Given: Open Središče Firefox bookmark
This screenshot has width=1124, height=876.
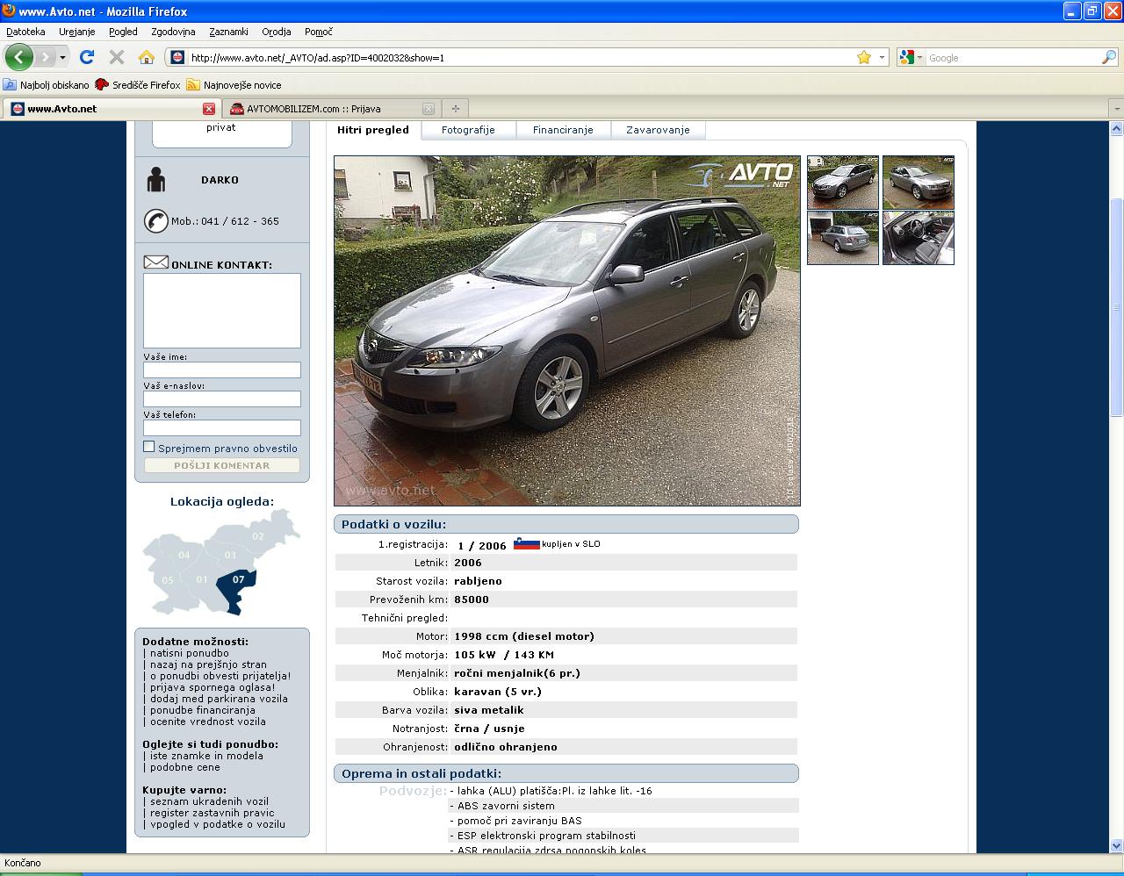Looking at the screenshot, I should point(138,85).
